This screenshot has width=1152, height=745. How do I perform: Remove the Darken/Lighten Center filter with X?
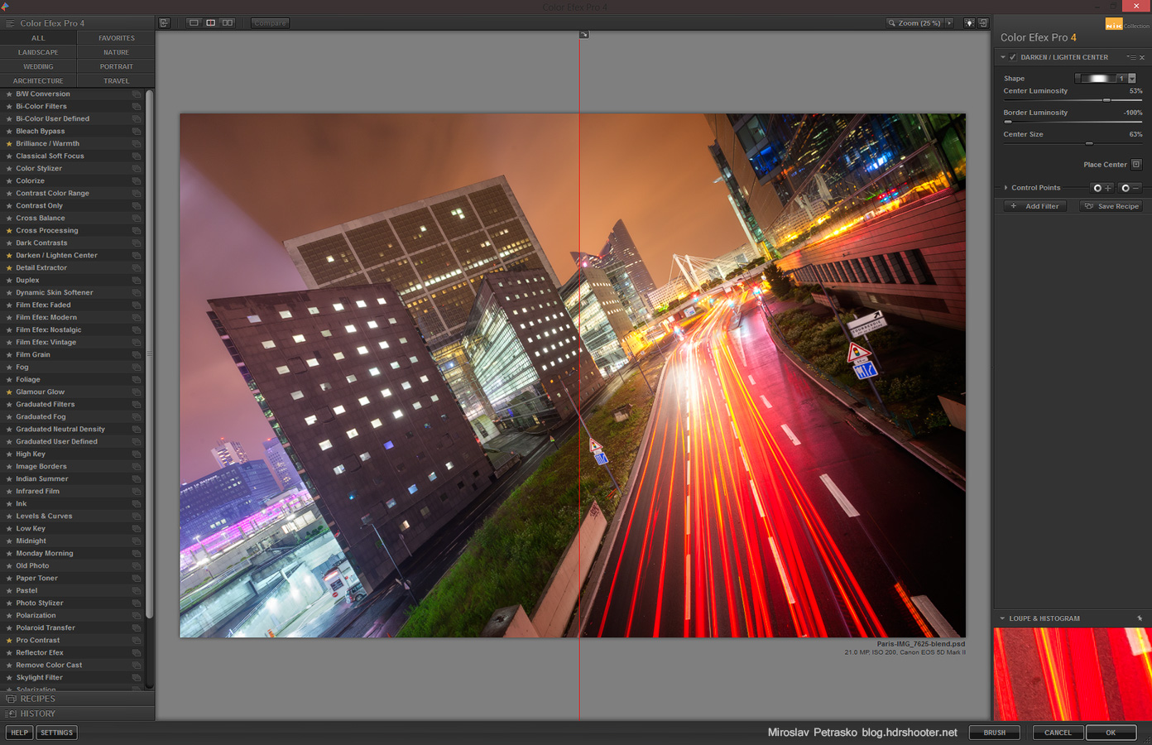pyautogui.click(x=1142, y=57)
